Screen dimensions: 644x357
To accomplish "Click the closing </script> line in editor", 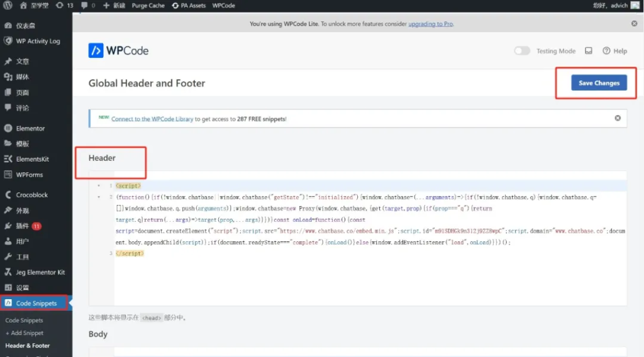I will click(130, 253).
